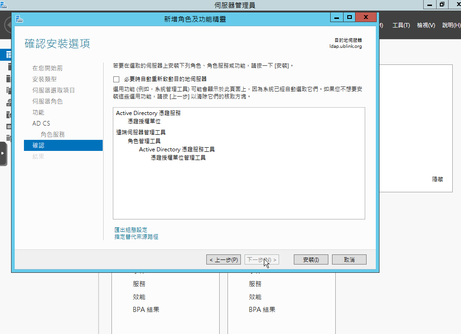The image size is (461, 334).
Task: Select the 憑證授權單位管理工具 row
Action: 178,158
